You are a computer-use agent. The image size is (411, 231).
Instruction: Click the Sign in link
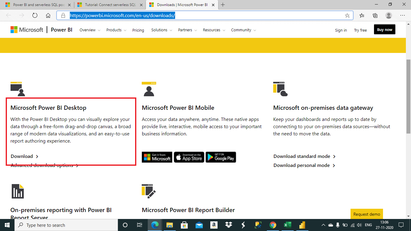click(341, 30)
